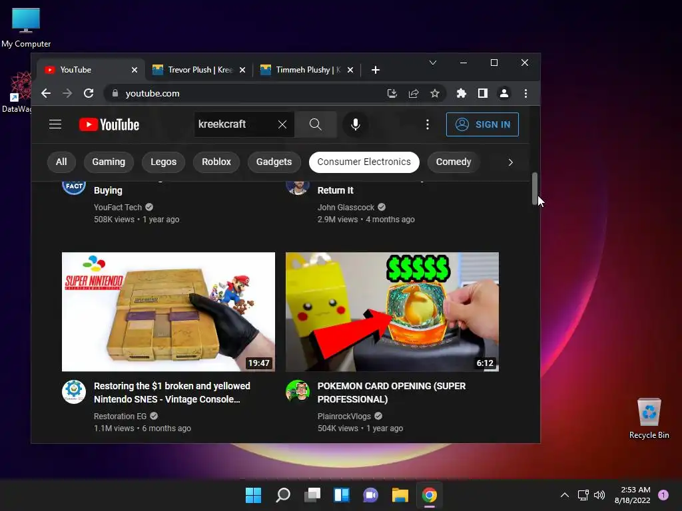Image resolution: width=682 pixels, height=511 pixels.
Task: Open taskbar Search
Action: pos(282,495)
